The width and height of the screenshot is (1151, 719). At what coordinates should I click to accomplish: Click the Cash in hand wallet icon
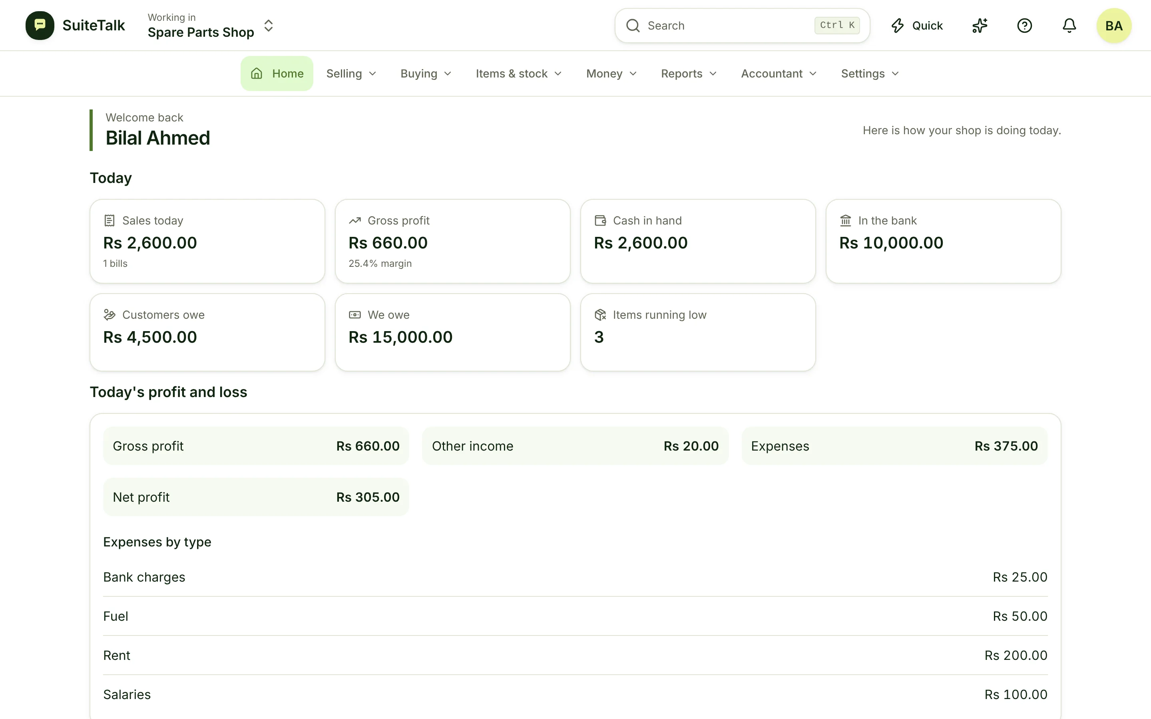click(x=600, y=220)
